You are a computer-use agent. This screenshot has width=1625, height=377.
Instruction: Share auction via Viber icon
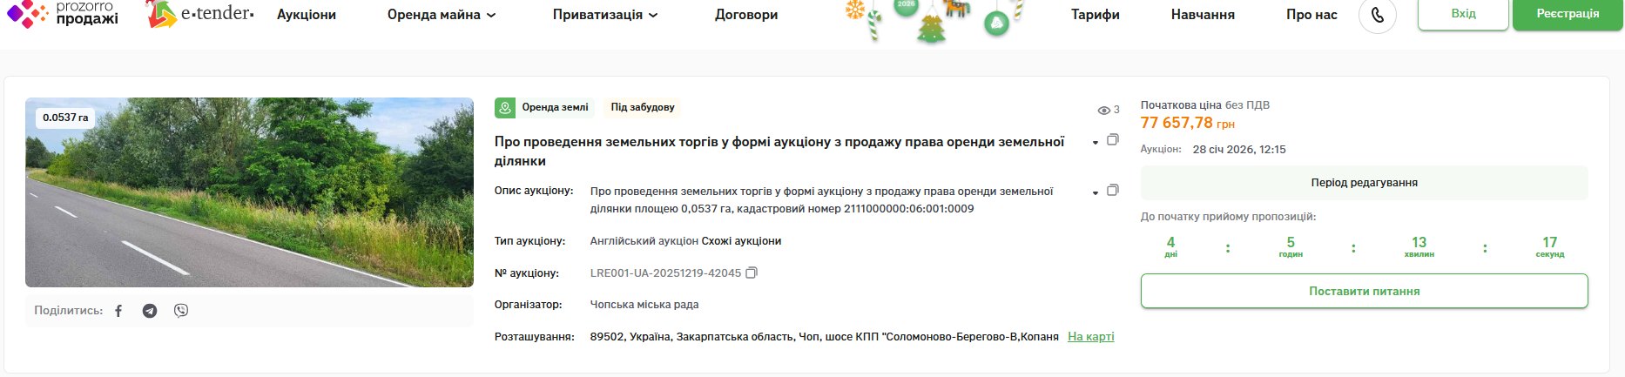click(181, 311)
